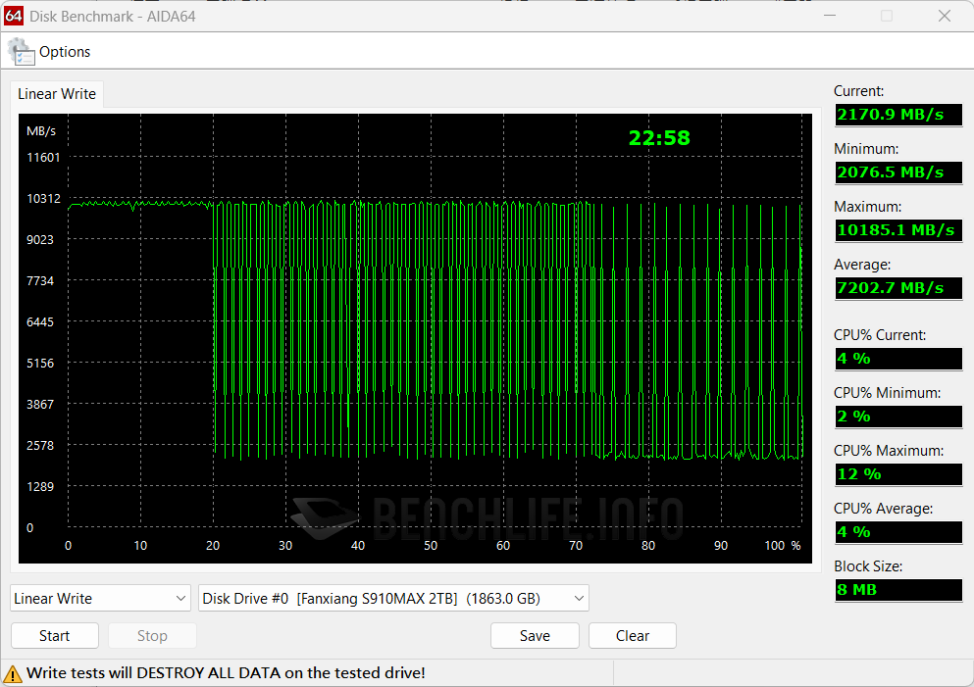Image resolution: width=974 pixels, height=687 pixels.
Task: Click the CPU% Minimum value 2 %
Action: [x=898, y=417]
